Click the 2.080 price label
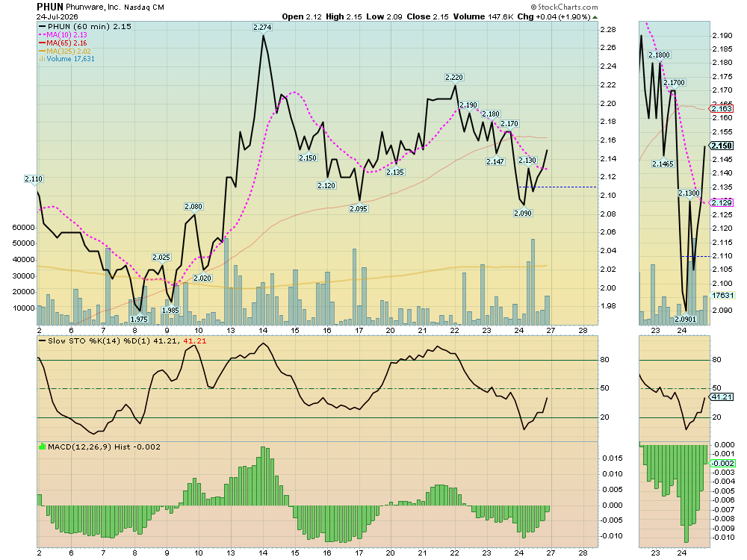747x560 pixels. coord(193,206)
